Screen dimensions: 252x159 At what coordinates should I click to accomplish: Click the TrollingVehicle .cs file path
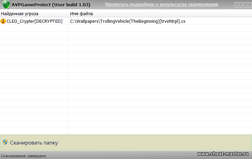[x=128, y=21]
